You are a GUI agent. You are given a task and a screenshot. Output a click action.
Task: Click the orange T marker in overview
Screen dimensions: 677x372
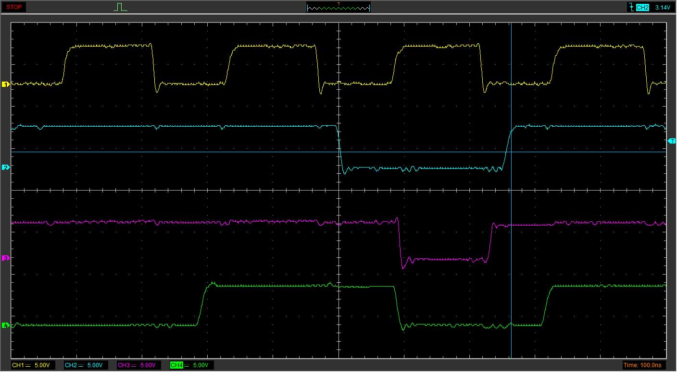point(338,4)
